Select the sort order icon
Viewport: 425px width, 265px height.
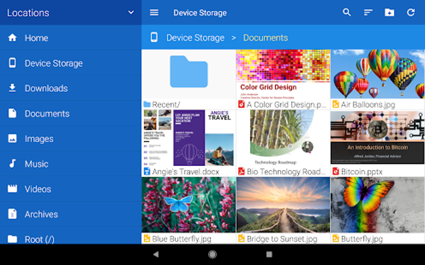368,12
